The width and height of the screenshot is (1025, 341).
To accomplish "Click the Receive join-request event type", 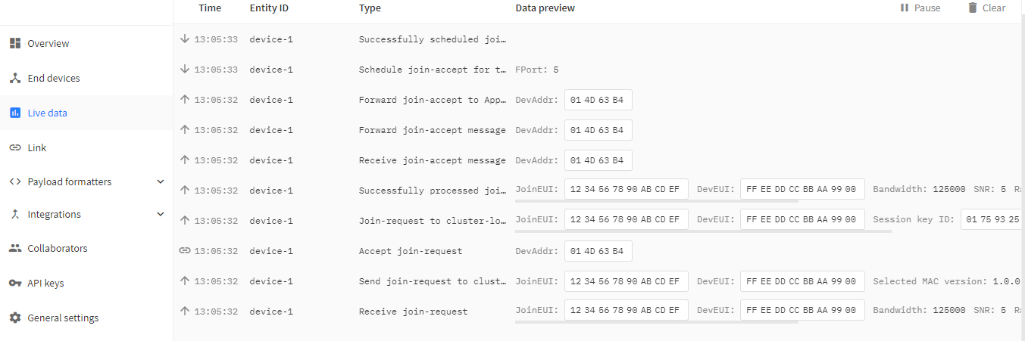I will [413, 312].
